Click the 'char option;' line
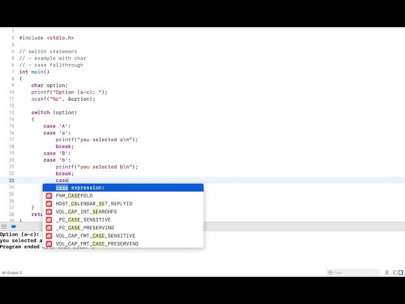The width and height of the screenshot is (405, 304). click(x=49, y=85)
